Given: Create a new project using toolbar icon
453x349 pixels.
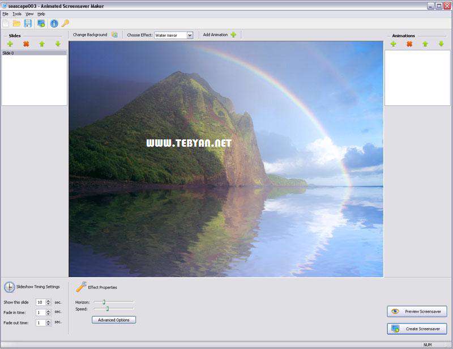Looking at the screenshot, I should [x=6, y=24].
